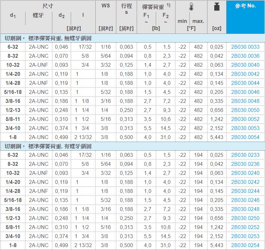Click the 2B030.0042 reference number
The width and height of the screenshot is (265, 250).
point(245,74)
